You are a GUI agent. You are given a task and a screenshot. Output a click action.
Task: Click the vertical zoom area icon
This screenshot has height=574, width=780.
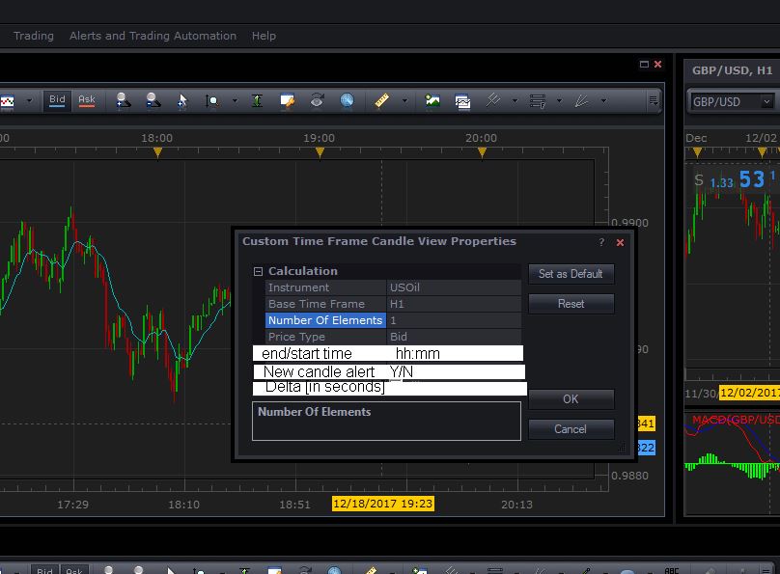click(x=212, y=101)
